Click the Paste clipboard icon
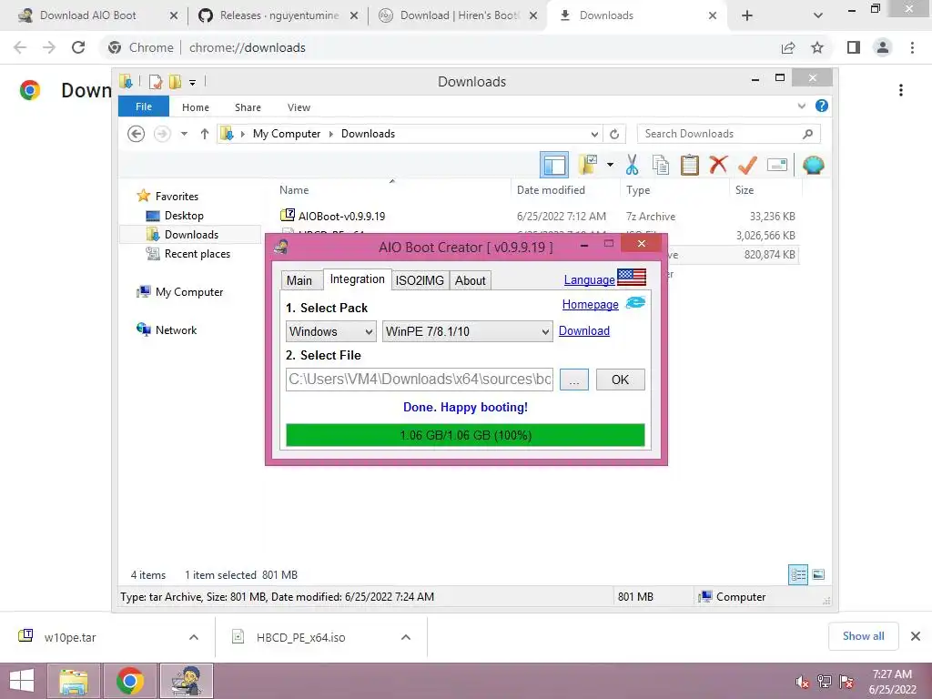 tap(690, 165)
